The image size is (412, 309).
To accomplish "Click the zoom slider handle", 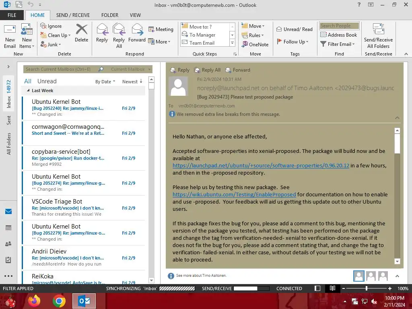I will pyautogui.click(x=367, y=288).
